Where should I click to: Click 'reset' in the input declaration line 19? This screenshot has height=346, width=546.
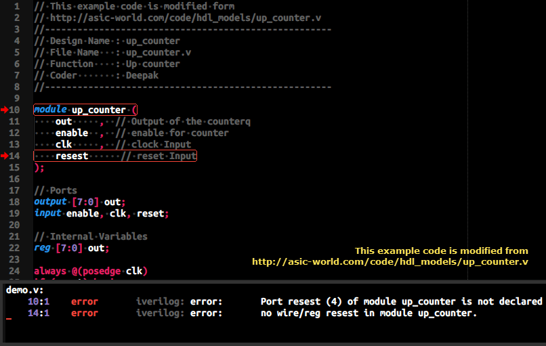[150, 213]
